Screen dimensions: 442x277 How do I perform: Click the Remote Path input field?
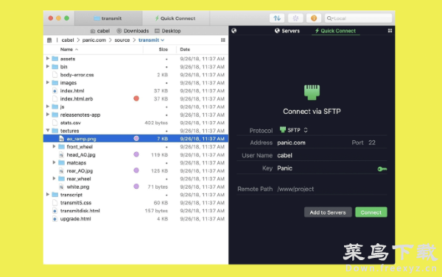pos(331,189)
